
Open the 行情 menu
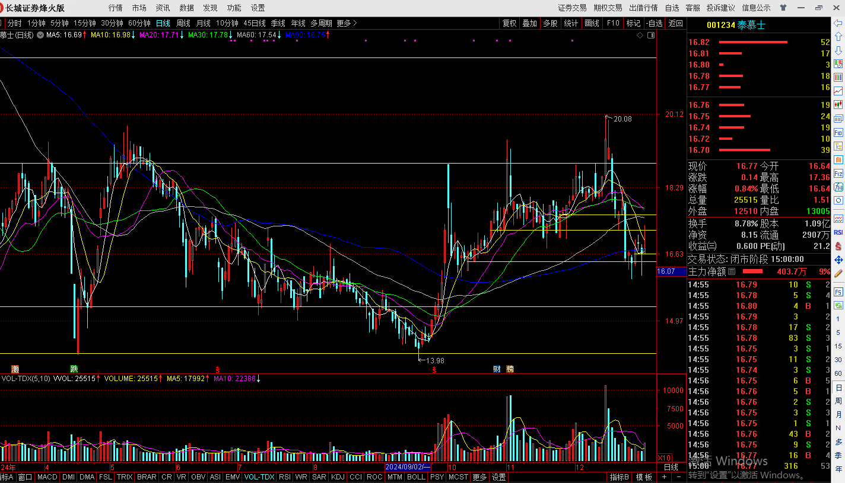pyautogui.click(x=116, y=8)
